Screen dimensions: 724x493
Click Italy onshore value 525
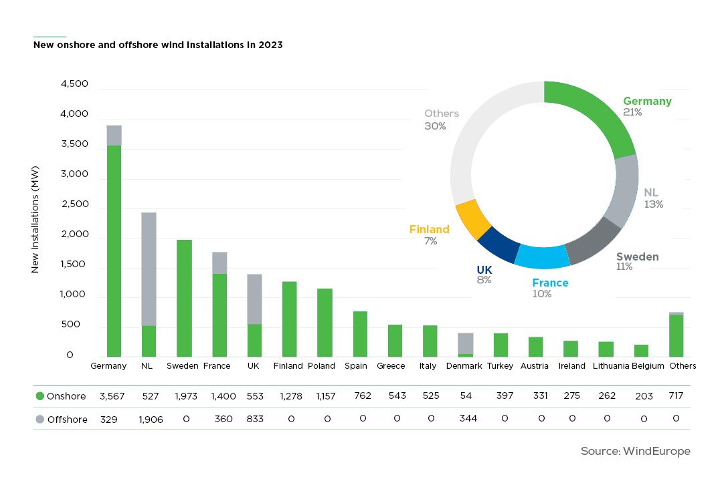[x=431, y=395]
